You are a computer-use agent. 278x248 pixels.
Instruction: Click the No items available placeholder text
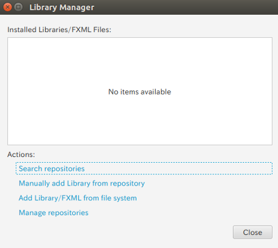[x=140, y=92]
